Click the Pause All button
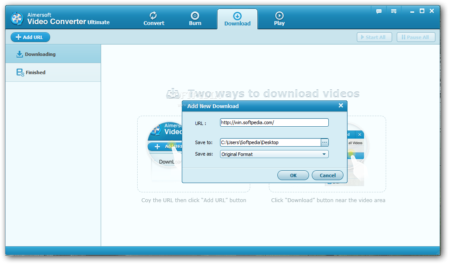 416,37
